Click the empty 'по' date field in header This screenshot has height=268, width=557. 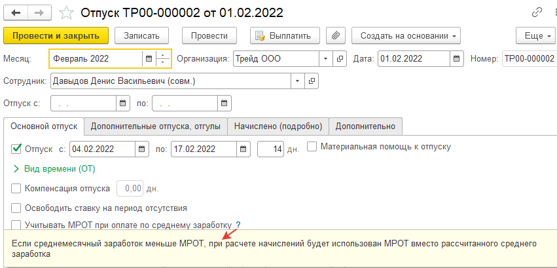point(185,103)
